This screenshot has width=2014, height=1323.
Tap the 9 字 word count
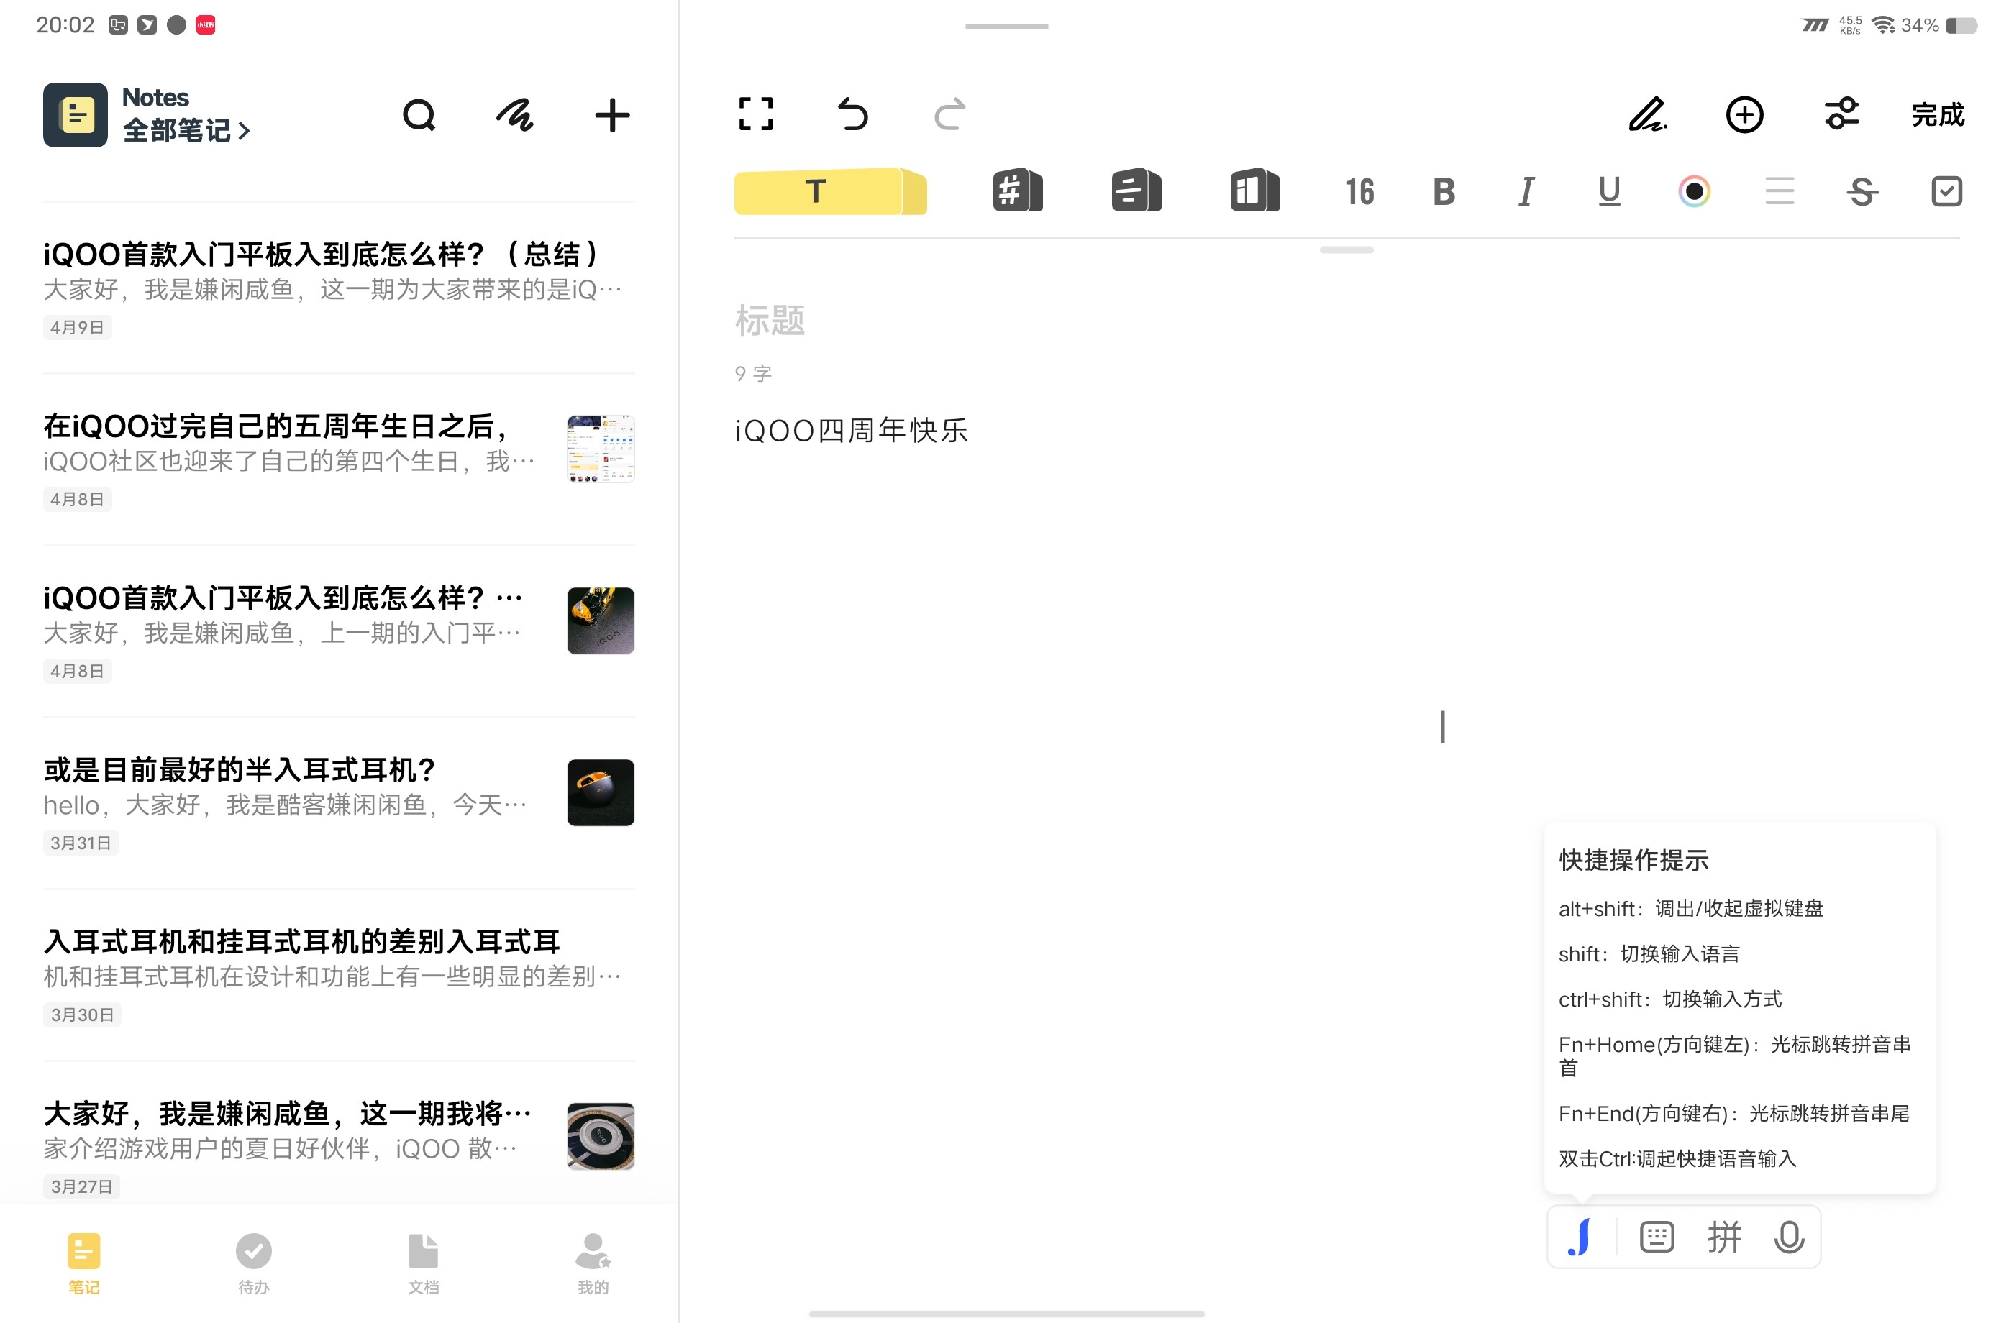[753, 374]
